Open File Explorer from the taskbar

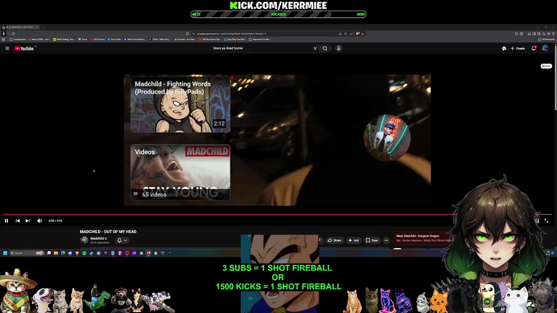(56, 253)
